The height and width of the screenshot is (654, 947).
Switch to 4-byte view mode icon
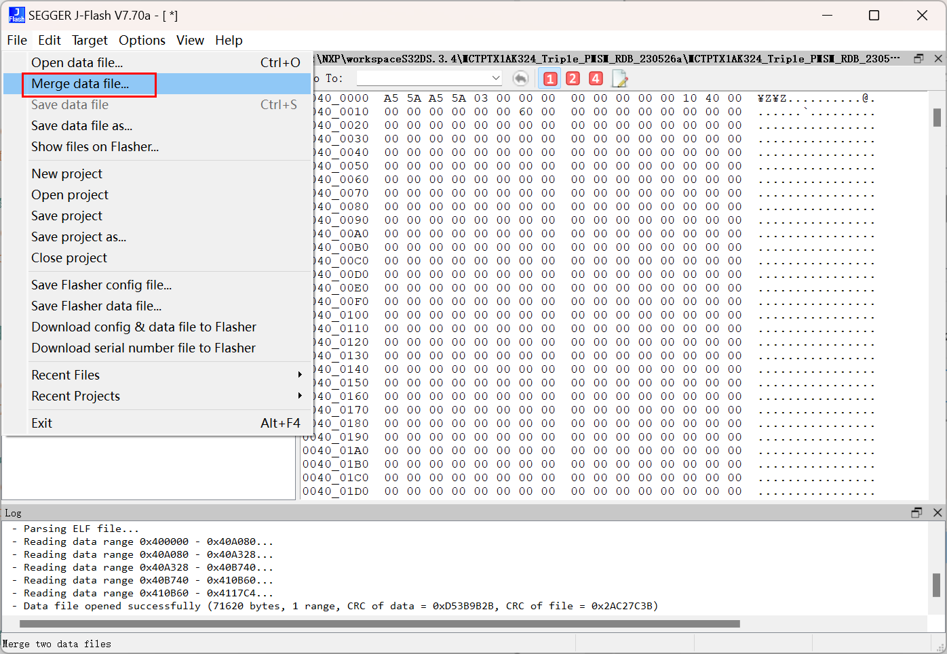596,79
